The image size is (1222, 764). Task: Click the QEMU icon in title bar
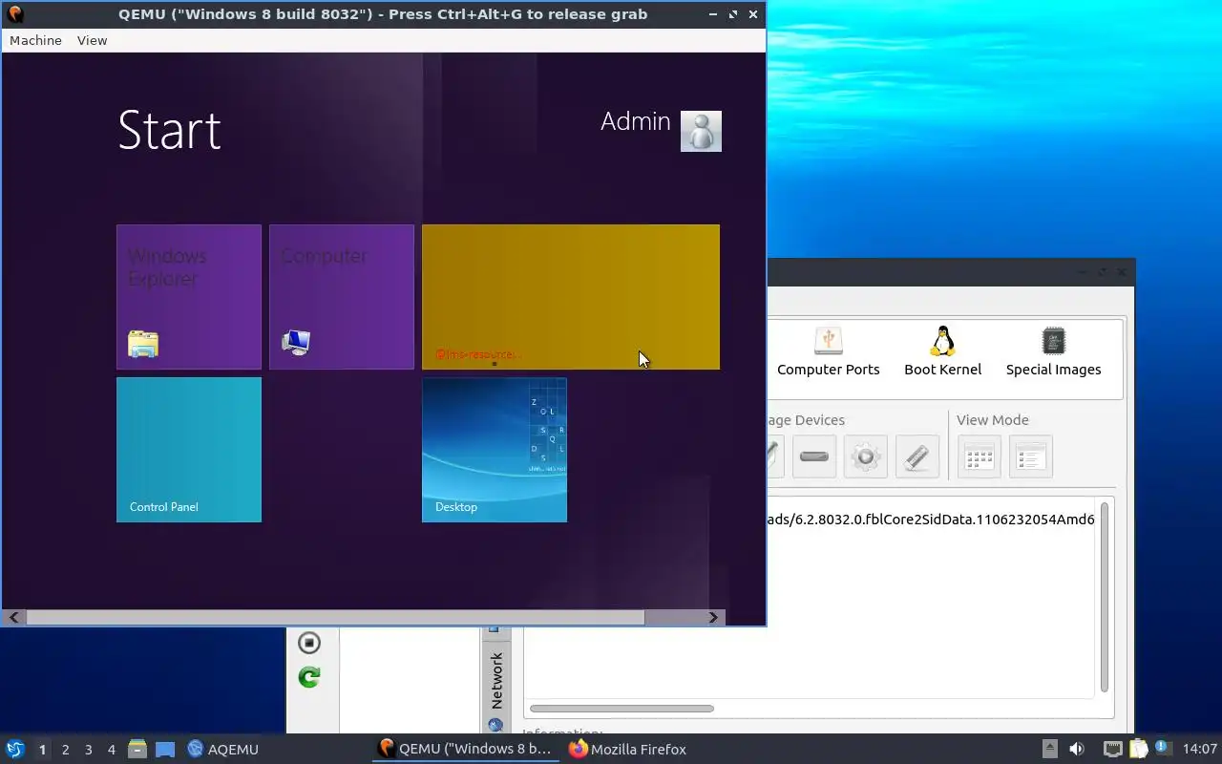point(14,14)
